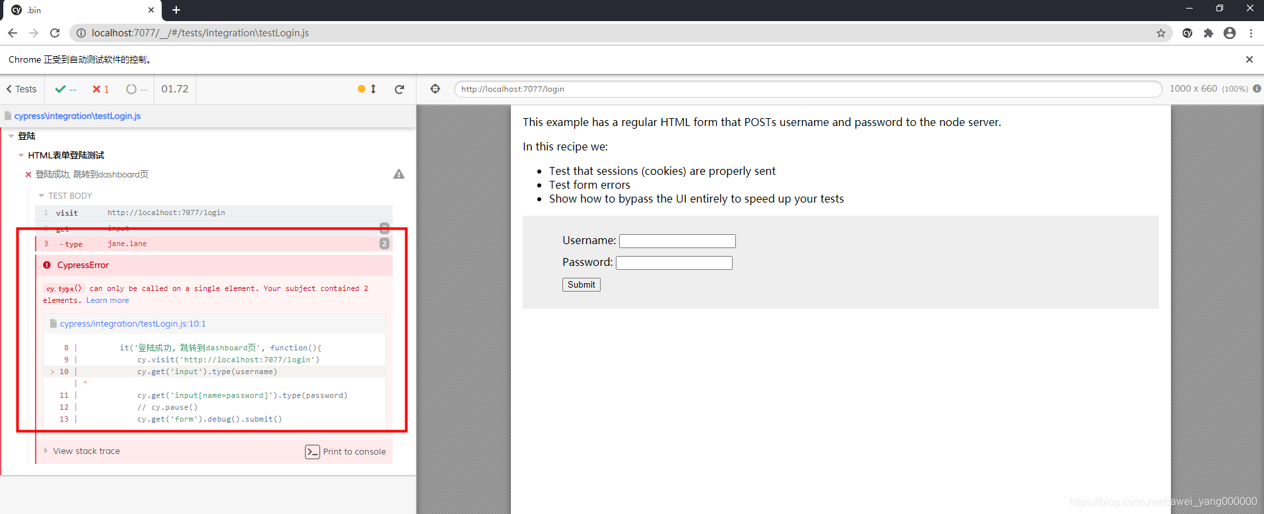The width and height of the screenshot is (1264, 514).
Task: Click the CypressError heading
Action: (x=83, y=265)
